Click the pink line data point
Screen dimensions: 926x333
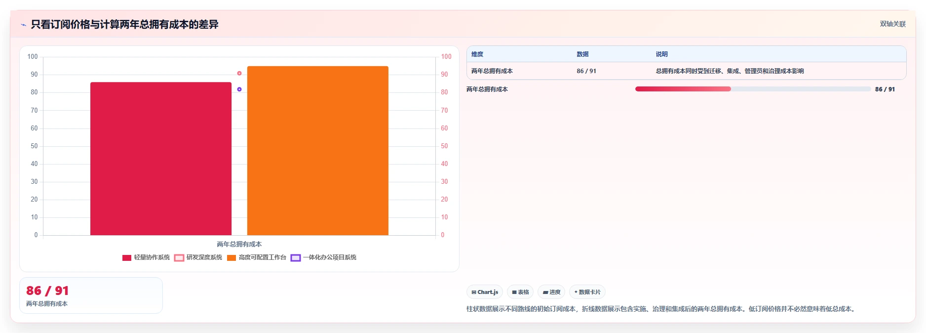[x=239, y=73]
